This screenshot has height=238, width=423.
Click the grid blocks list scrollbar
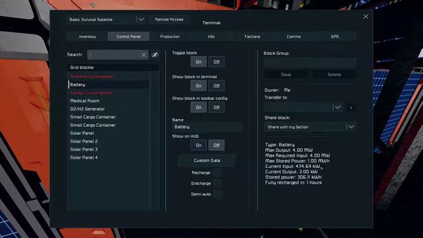(x=154, y=140)
